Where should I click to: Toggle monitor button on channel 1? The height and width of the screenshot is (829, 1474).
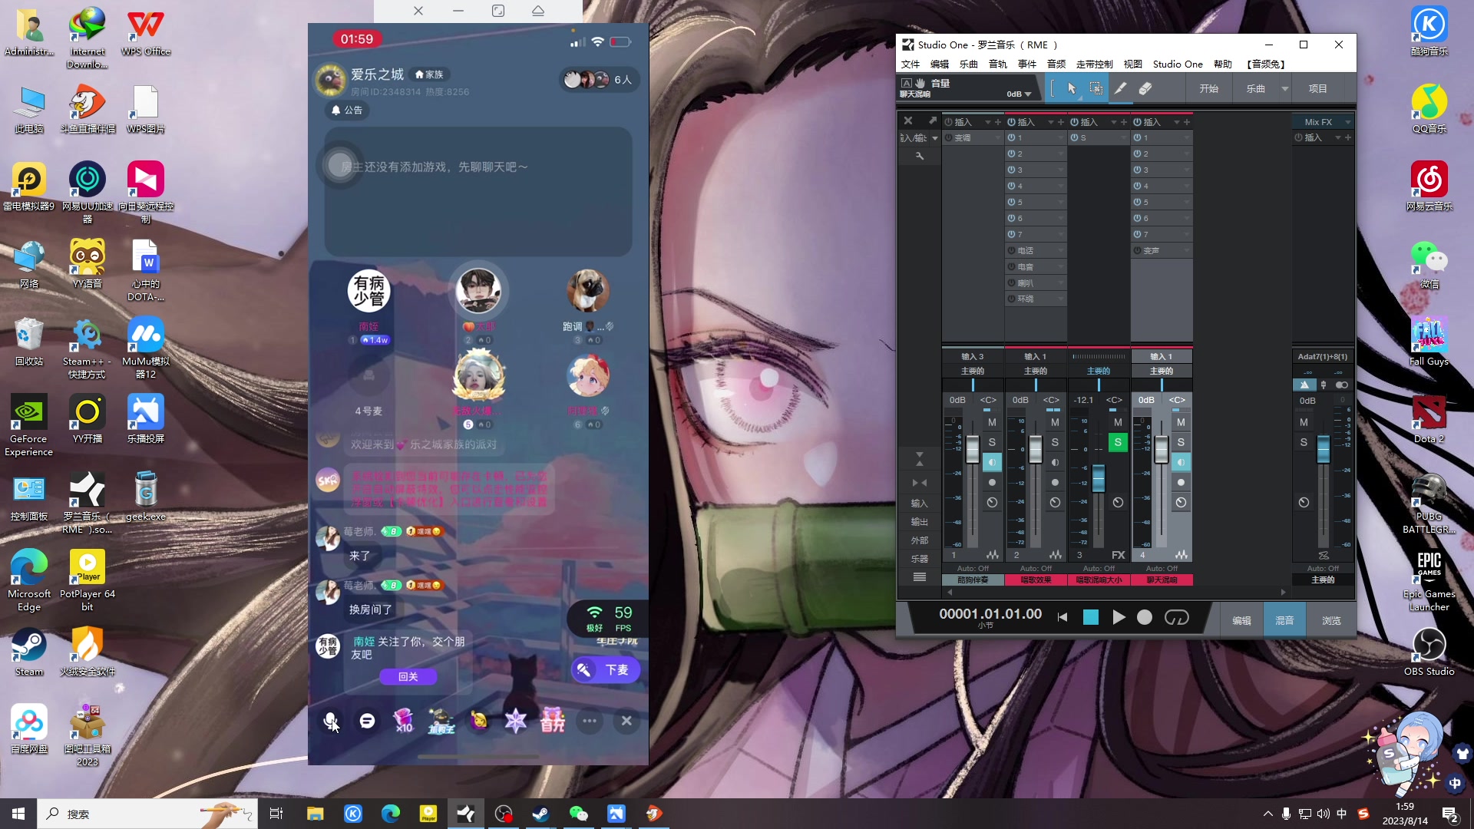(x=992, y=462)
